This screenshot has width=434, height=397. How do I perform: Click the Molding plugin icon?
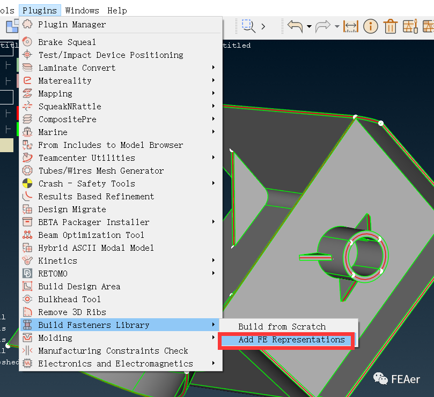pos(27,338)
